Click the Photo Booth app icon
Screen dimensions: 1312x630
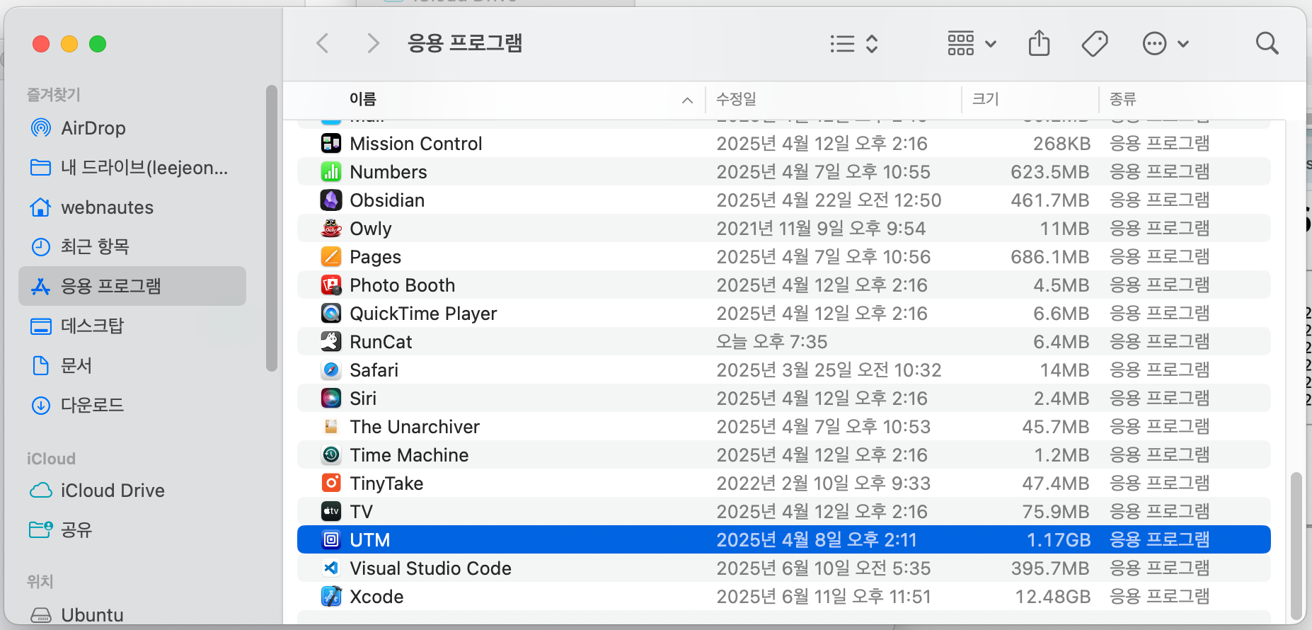click(x=331, y=285)
